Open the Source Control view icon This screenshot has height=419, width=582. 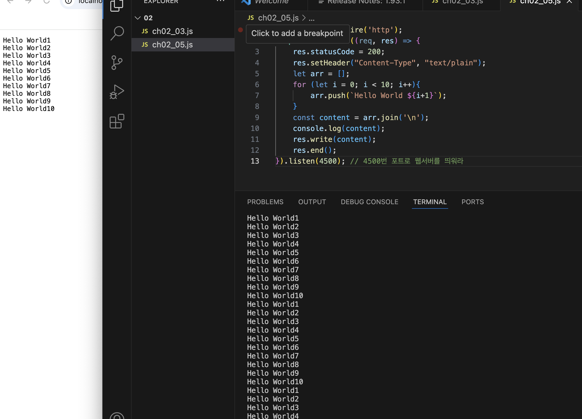click(x=117, y=63)
